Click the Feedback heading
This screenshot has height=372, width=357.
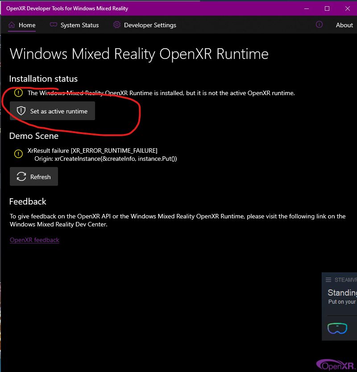[28, 202]
